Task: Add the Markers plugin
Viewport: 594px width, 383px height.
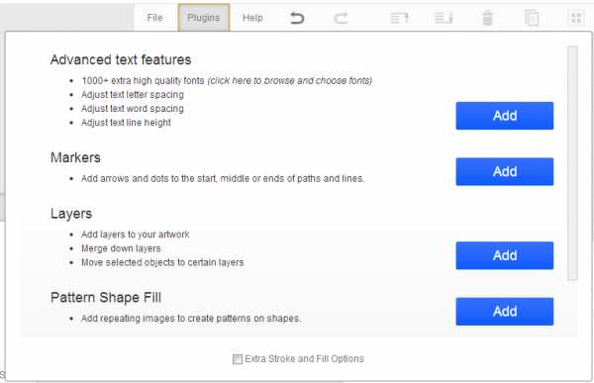Action: (x=505, y=171)
